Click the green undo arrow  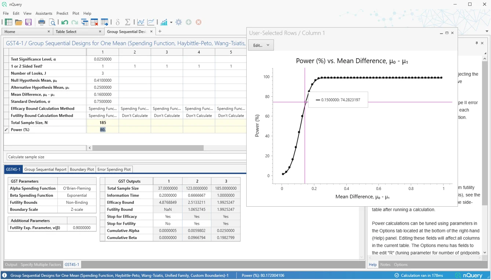(x=65, y=22)
